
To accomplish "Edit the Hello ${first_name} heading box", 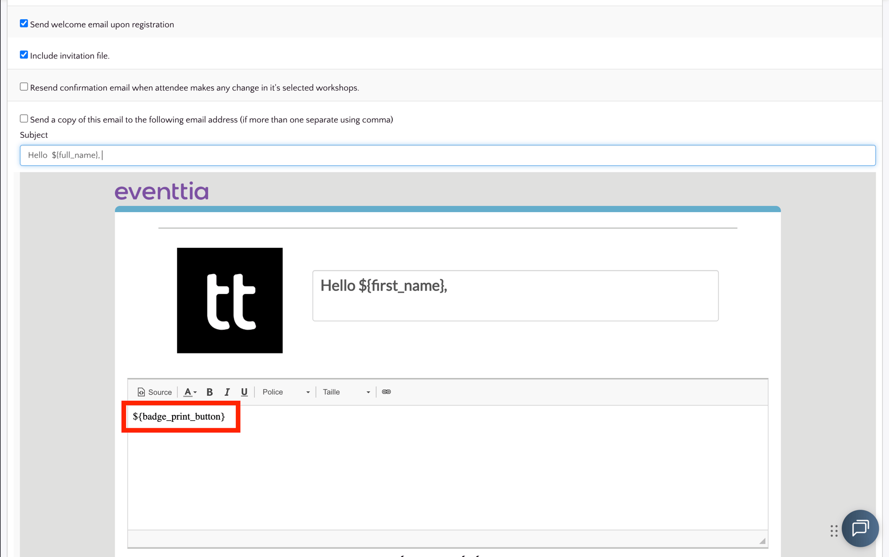I will coord(515,296).
